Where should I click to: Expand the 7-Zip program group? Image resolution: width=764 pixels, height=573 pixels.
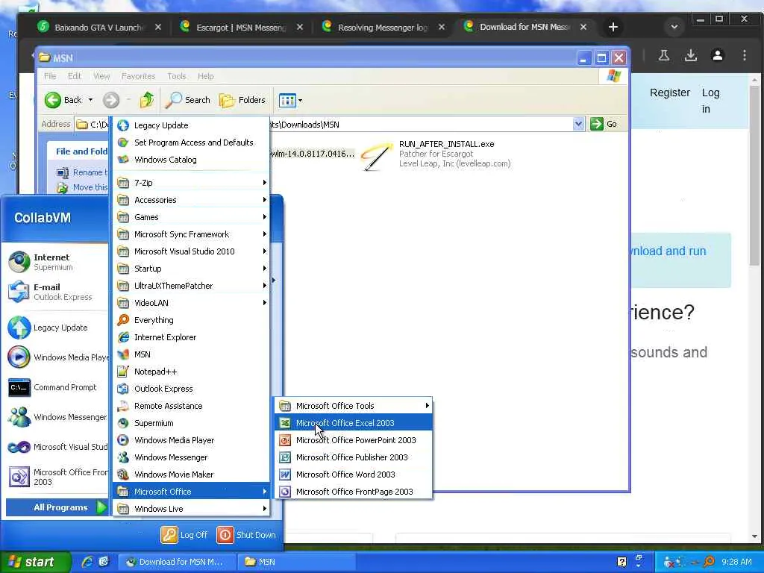pyautogui.click(x=191, y=183)
